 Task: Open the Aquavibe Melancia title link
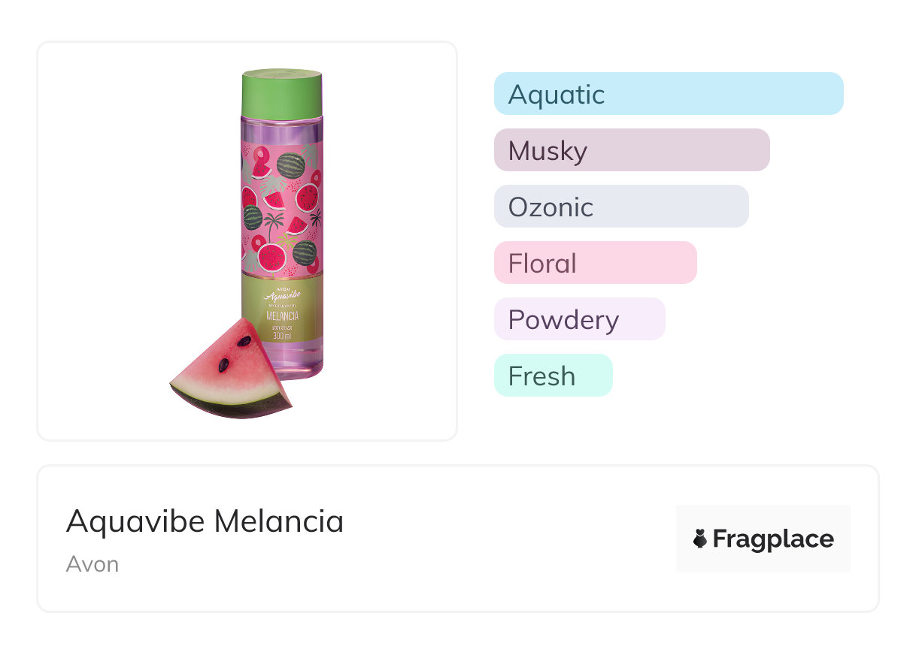tap(205, 521)
